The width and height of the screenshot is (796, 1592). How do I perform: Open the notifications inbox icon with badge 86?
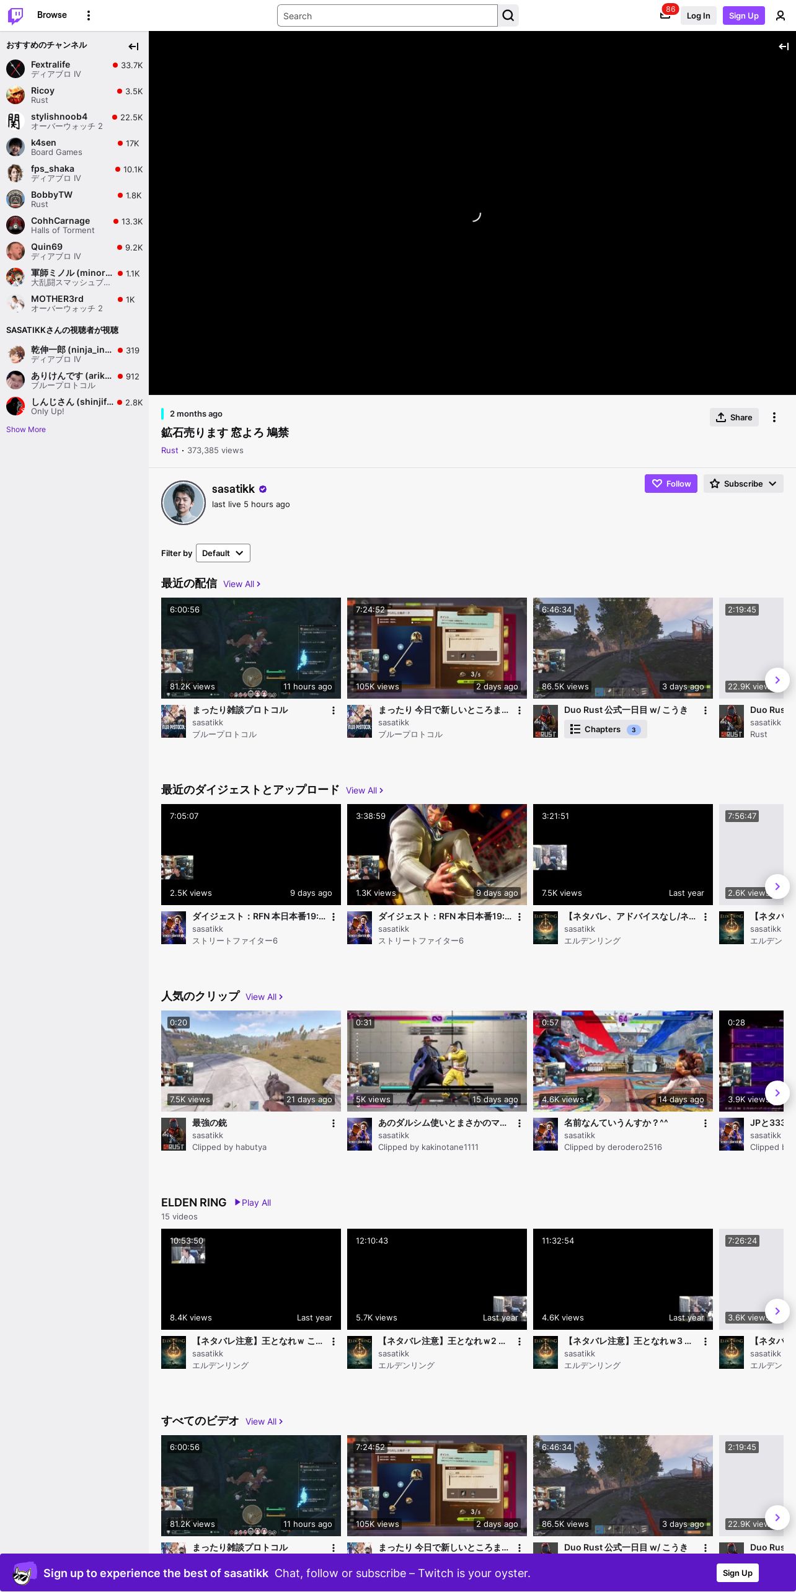(665, 15)
